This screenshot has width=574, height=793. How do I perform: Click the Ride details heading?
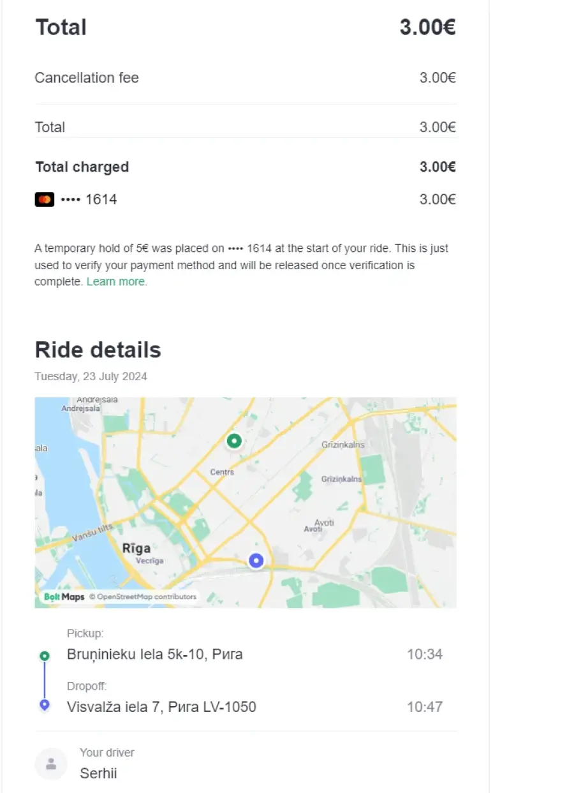click(98, 350)
